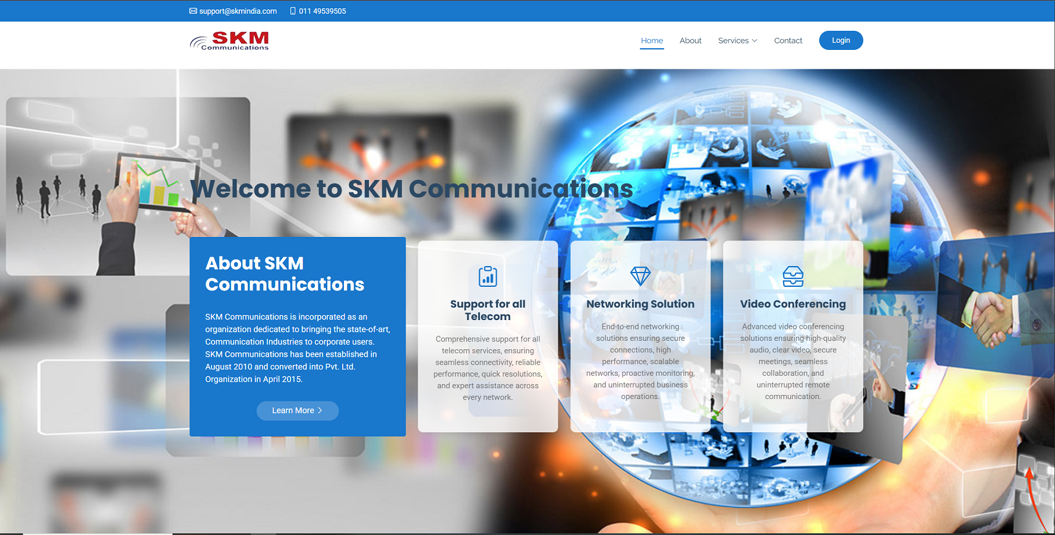1055x535 pixels.
Task: Select the Video Conferencing card title
Action: coord(792,304)
